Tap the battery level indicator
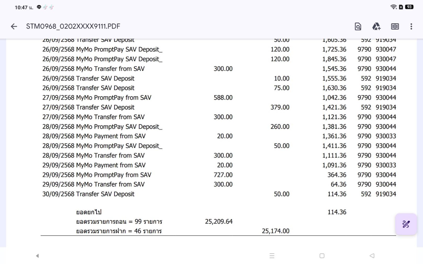 pyautogui.click(x=409, y=7)
